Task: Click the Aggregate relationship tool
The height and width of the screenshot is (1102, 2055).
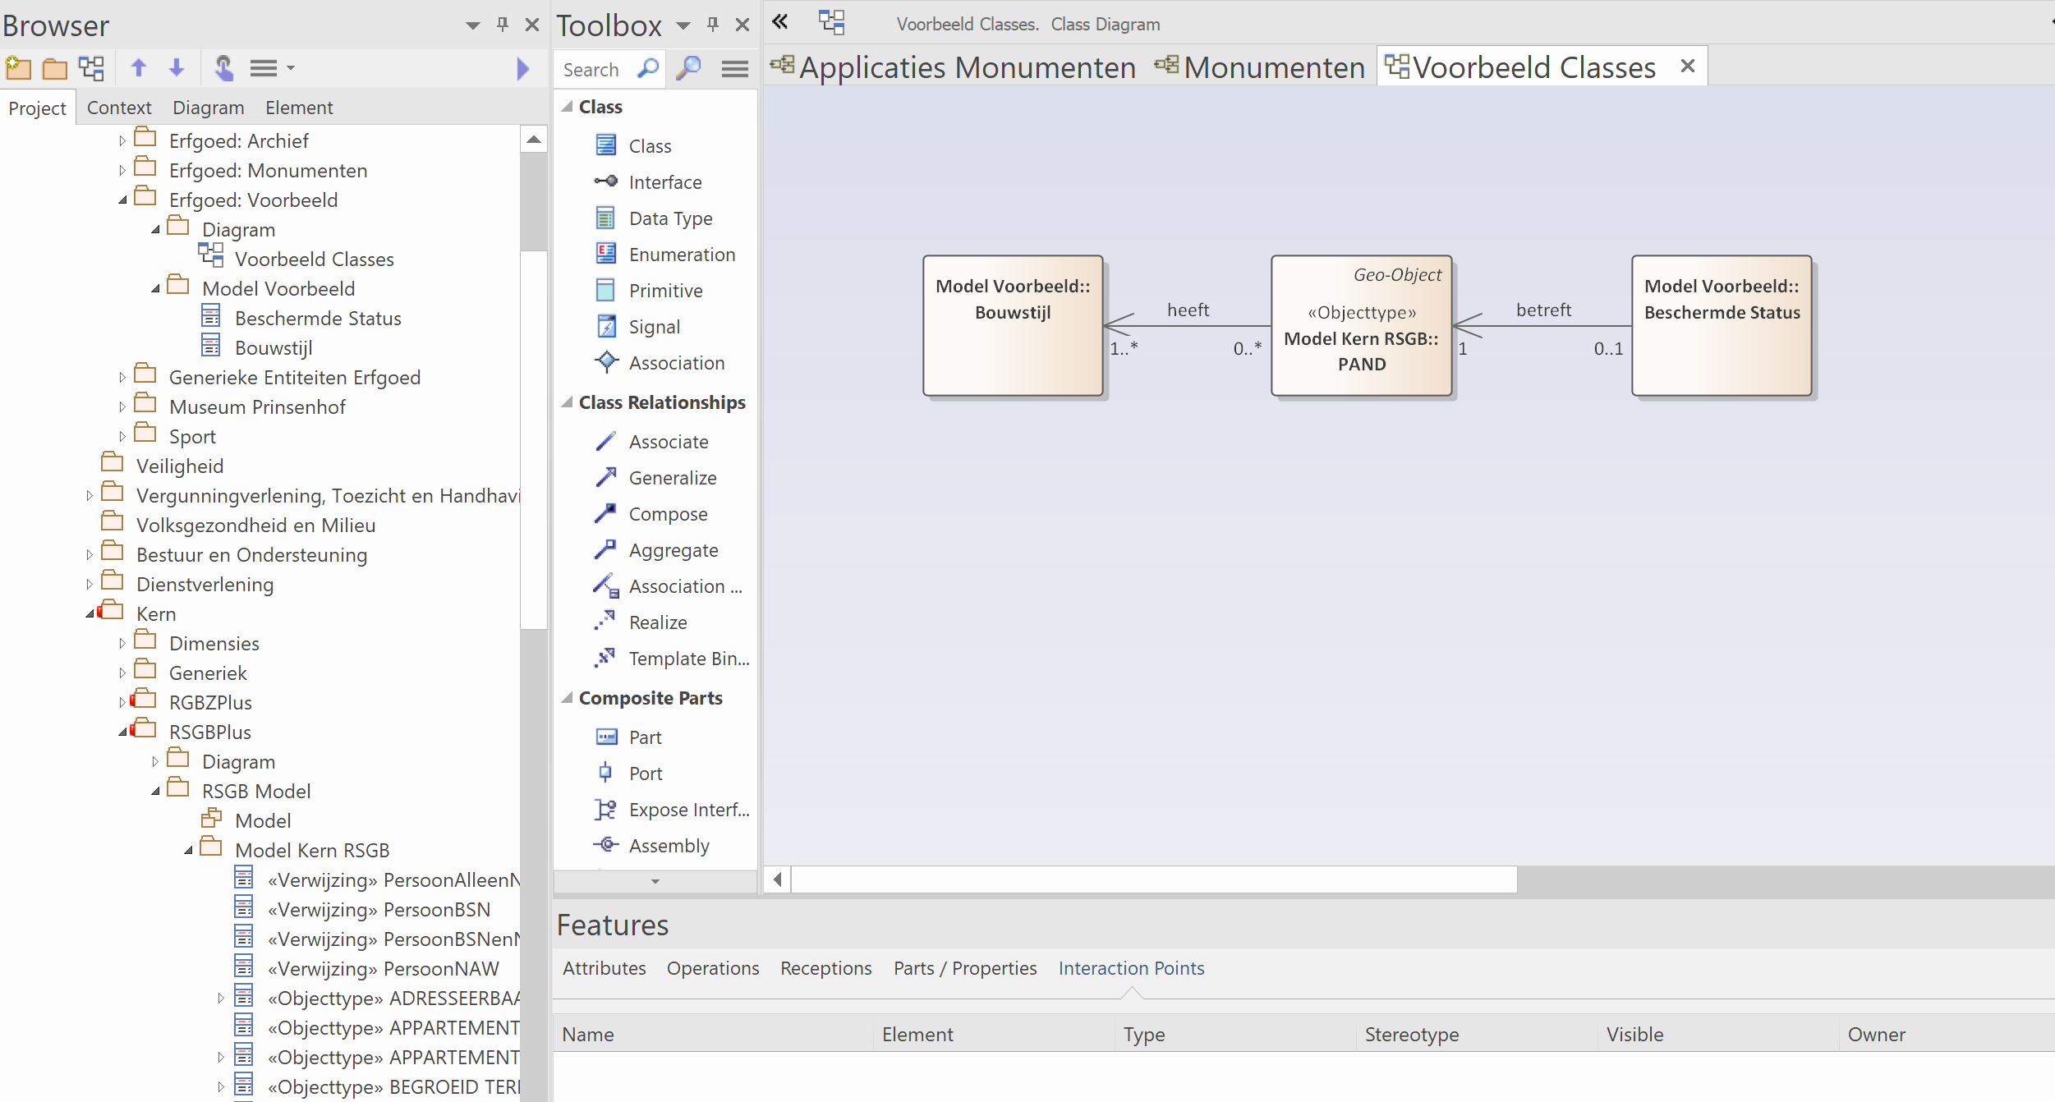Action: (x=673, y=550)
